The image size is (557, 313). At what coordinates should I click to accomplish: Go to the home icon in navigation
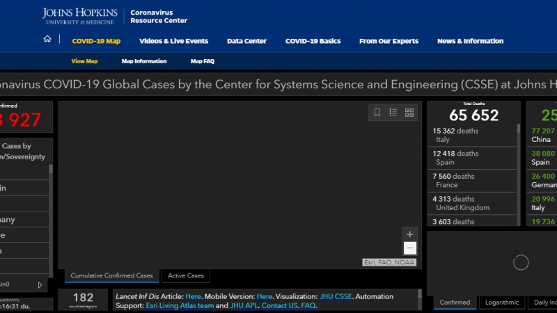click(47, 39)
